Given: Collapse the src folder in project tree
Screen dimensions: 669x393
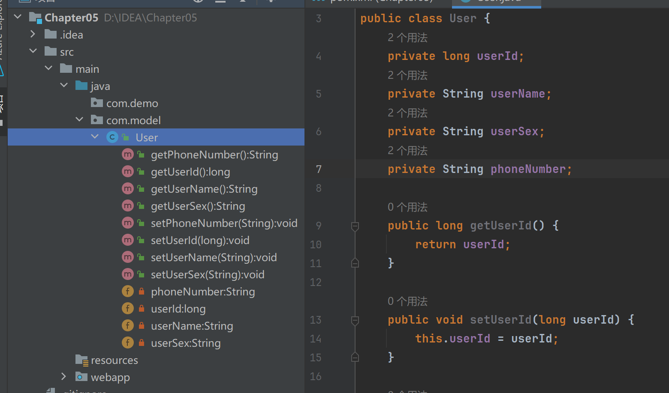Looking at the screenshot, I should [33, 51].
